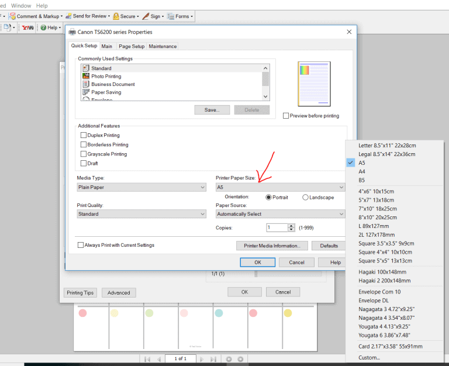Click Cancel in Canon Properties dialog
This screenshot has height=366, width=449.
pyautogui.click(x=296, y=263)
